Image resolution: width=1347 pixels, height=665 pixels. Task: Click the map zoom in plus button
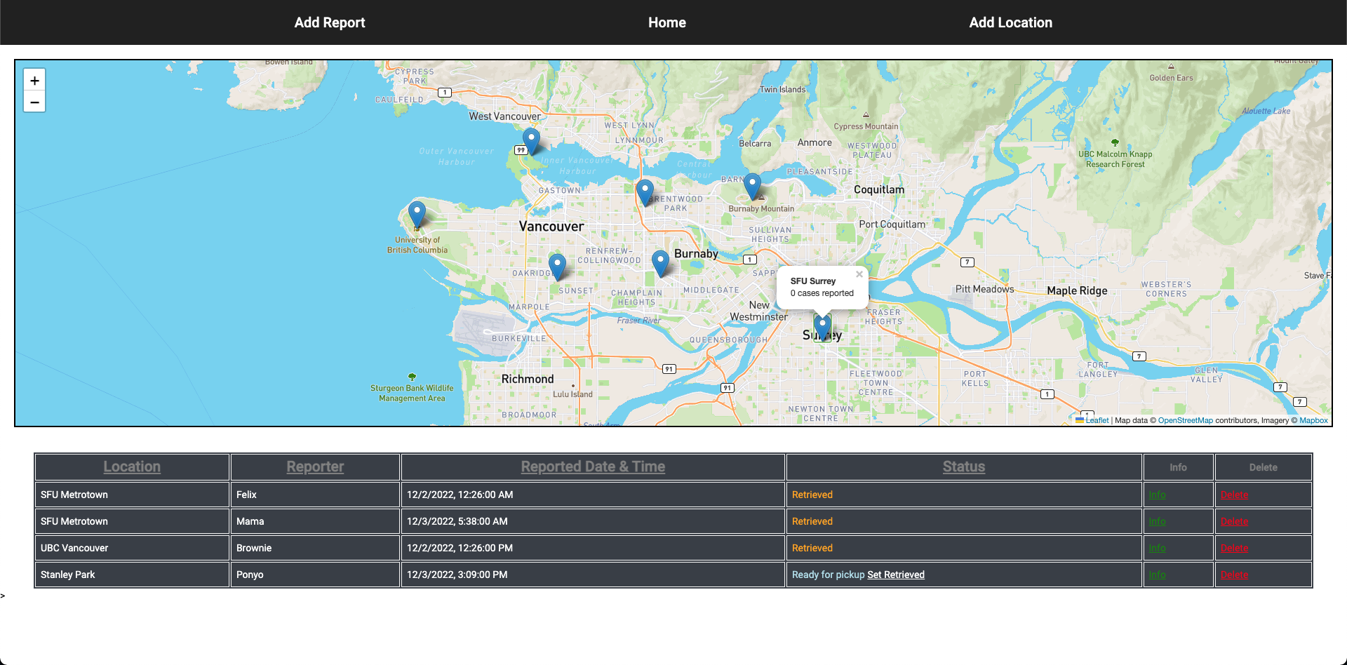(34, 81)
